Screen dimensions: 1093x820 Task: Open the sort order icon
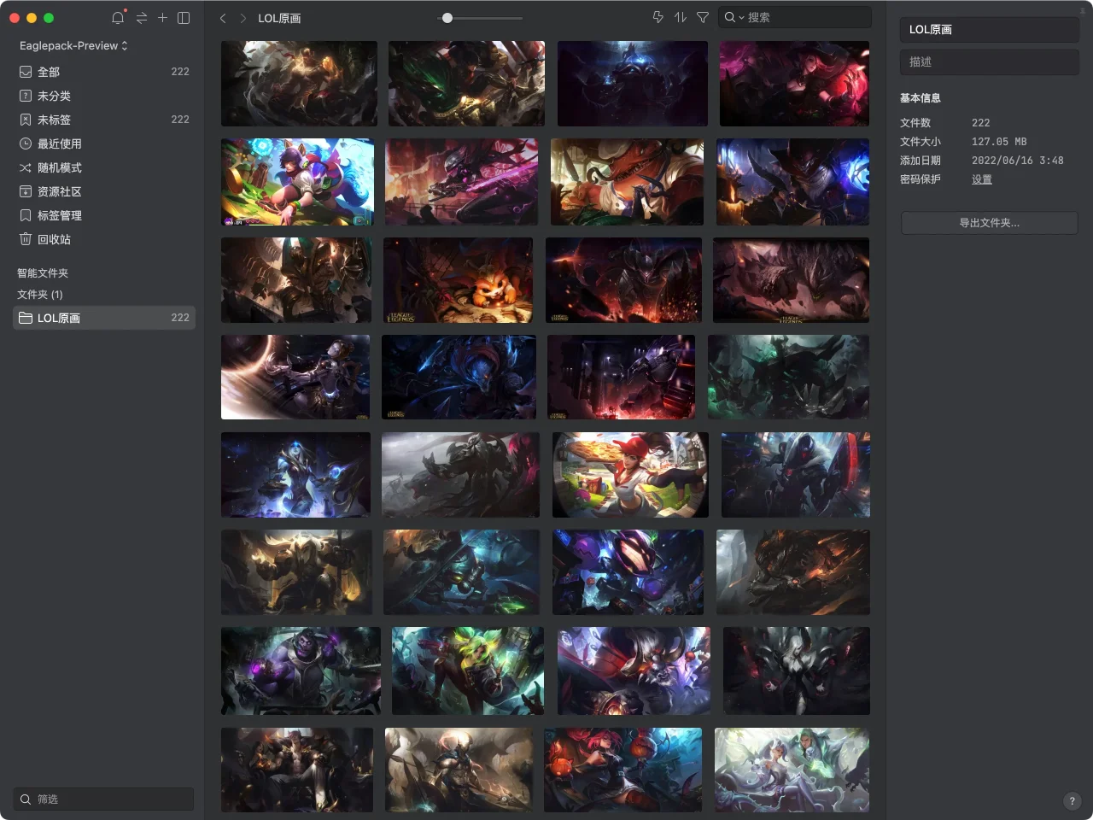pos(681,17)
